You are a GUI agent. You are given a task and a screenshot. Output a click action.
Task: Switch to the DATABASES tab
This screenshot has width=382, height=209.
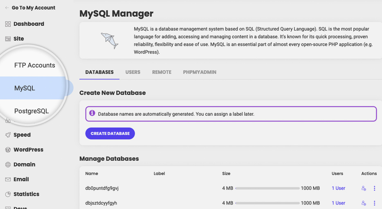99,72
